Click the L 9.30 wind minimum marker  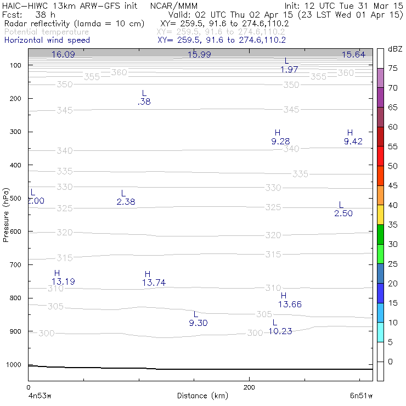[198, 319]
